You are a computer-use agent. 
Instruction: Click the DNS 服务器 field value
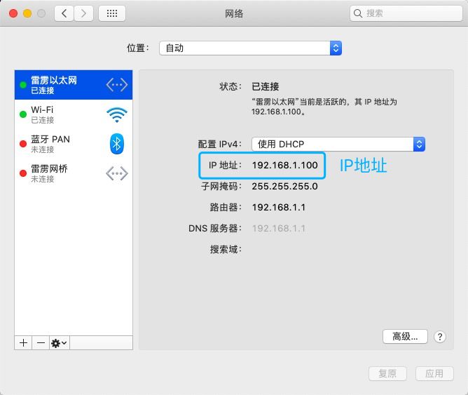point(279,229)
